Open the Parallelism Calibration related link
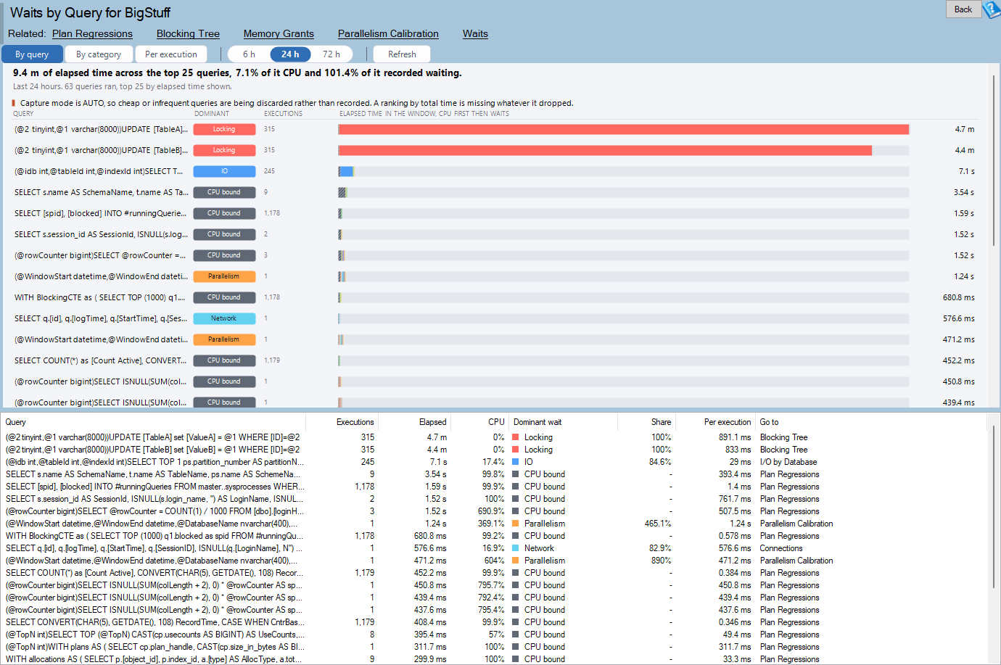 click(388, 33)
